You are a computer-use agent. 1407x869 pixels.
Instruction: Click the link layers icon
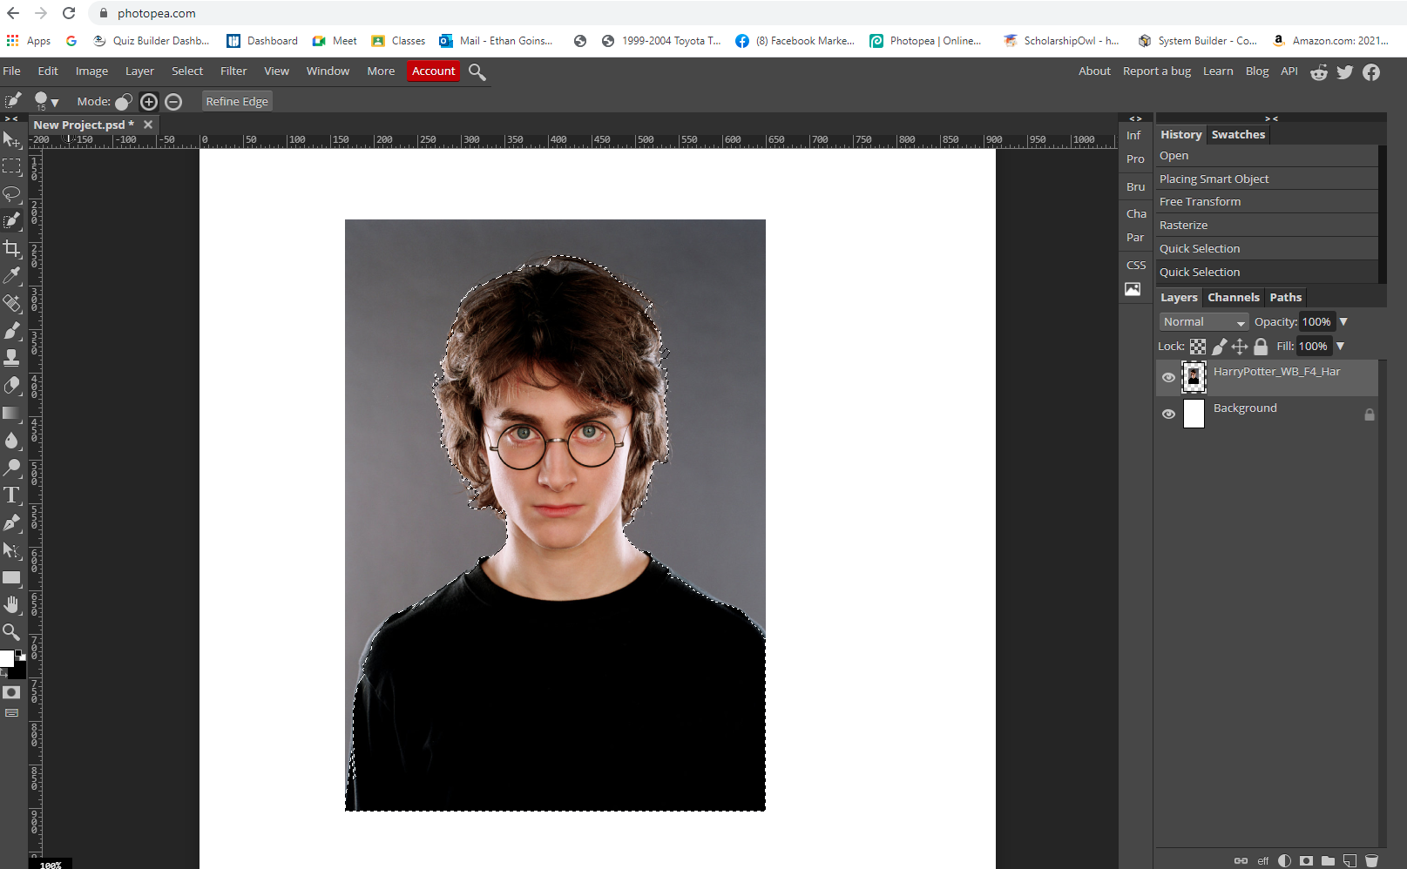tap(1241, 860)
